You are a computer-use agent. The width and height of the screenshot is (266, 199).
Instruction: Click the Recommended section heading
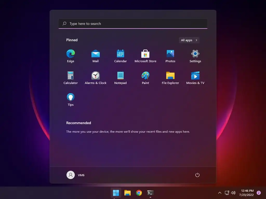[x=78, y=123]
